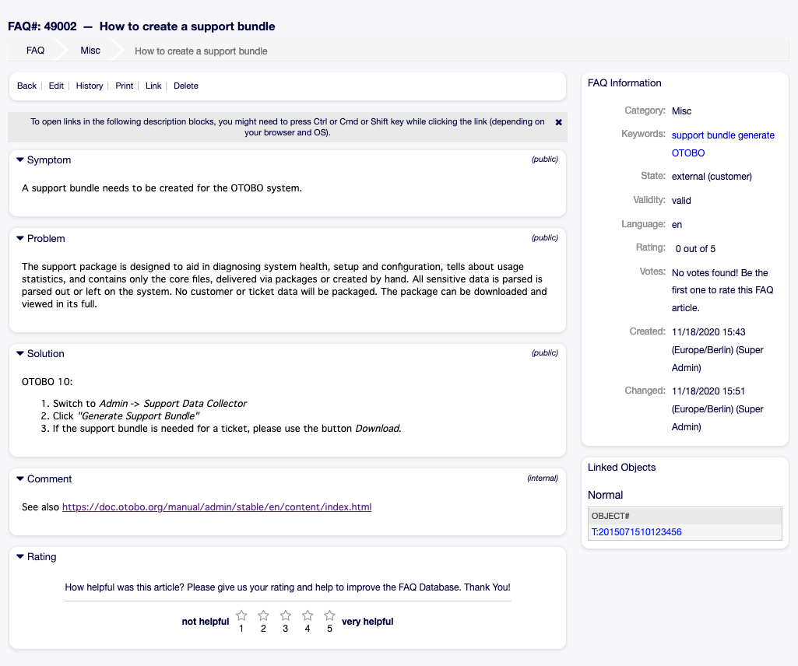798x666 pixels.
Task: Choose the 5-star very helpful rating
Action: [329, 615]
